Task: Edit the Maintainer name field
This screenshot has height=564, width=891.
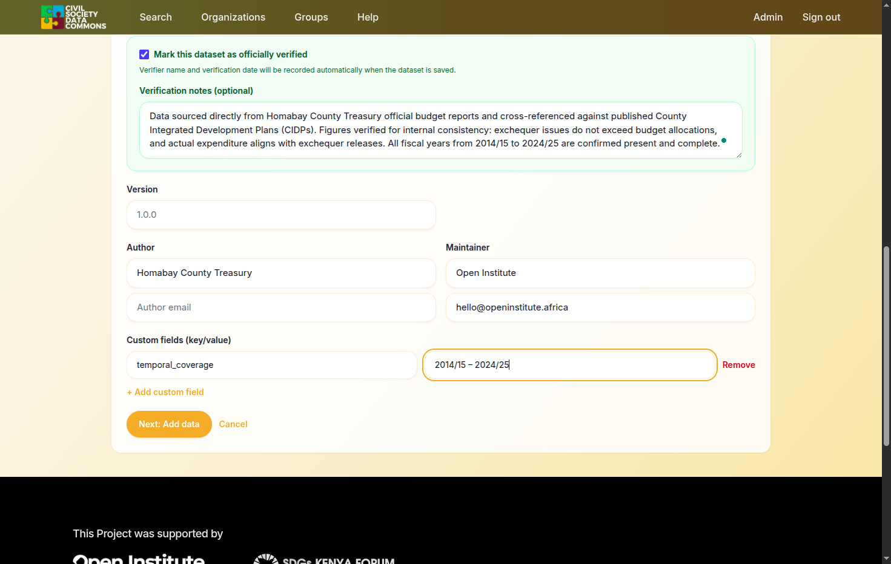Action: (600, 273)
